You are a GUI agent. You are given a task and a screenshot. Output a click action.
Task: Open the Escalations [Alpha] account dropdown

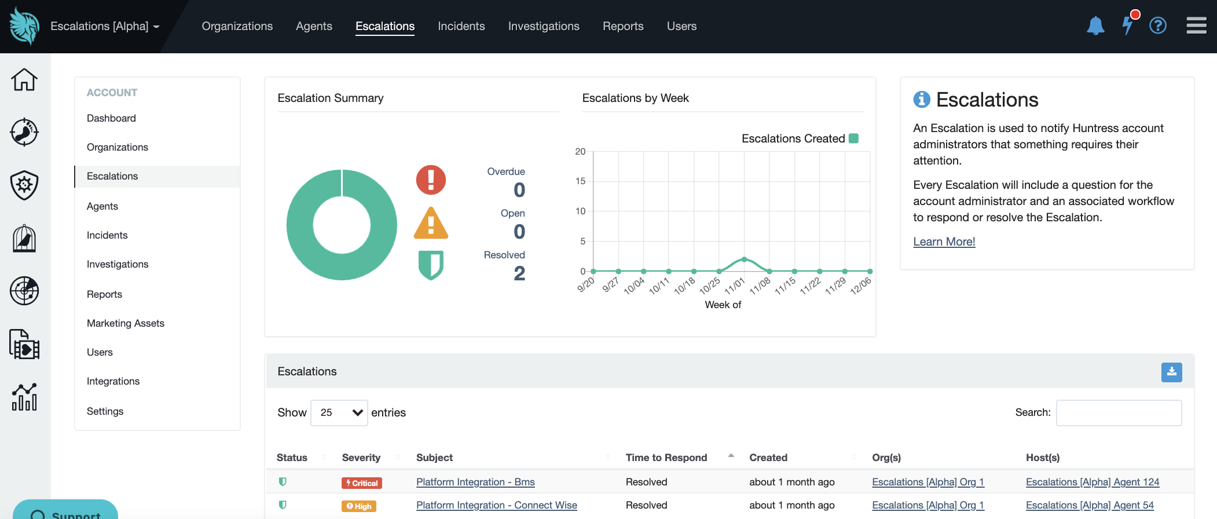[x=105, y=26]
